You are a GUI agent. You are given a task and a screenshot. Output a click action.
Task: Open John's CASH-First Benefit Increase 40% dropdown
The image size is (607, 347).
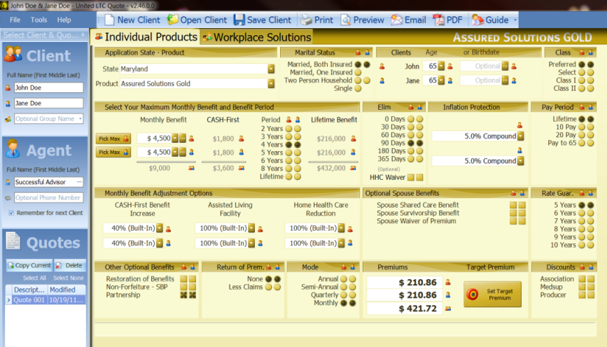pyautogui.click(x=160, y=228)
